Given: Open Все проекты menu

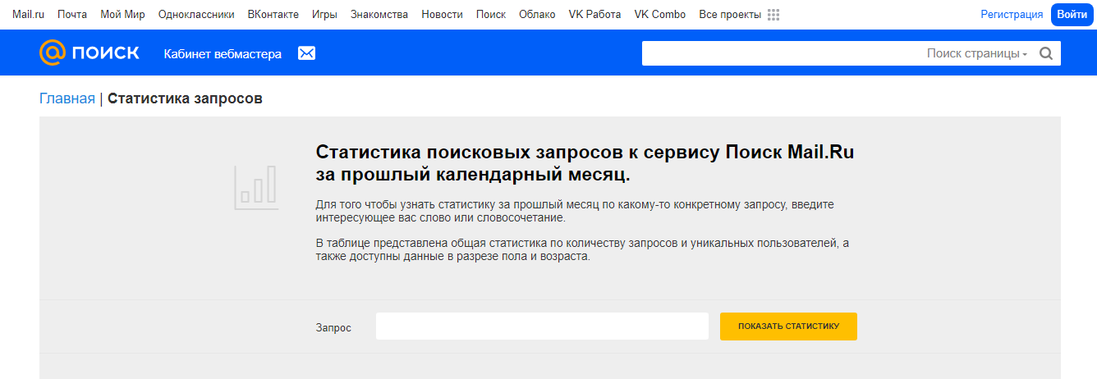Looking at the screenshot, I should (730, 15).
